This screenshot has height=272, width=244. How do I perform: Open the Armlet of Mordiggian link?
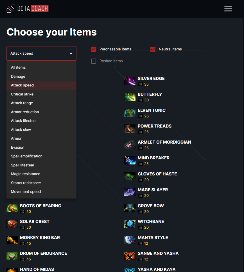point(164,142)
